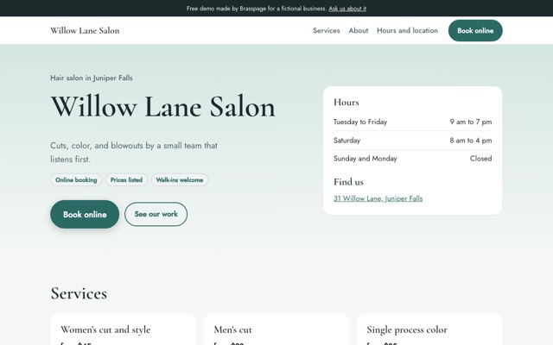Click the 'Tuesday to Friday' hours row
This screenshot has height=345, width=553.
click(x=413, y=122)
